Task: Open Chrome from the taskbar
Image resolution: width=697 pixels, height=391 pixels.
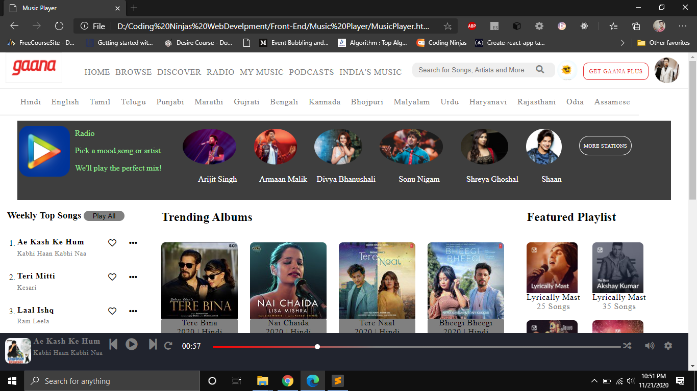Action: click(287, 381)
